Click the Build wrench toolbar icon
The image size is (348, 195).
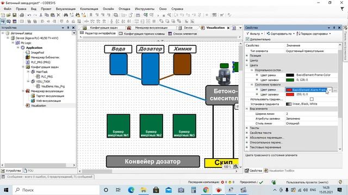[169, 15]
